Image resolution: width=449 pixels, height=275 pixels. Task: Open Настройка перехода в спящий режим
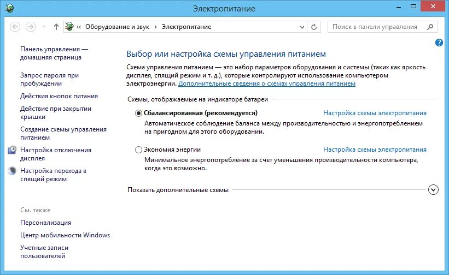[53, 175]
